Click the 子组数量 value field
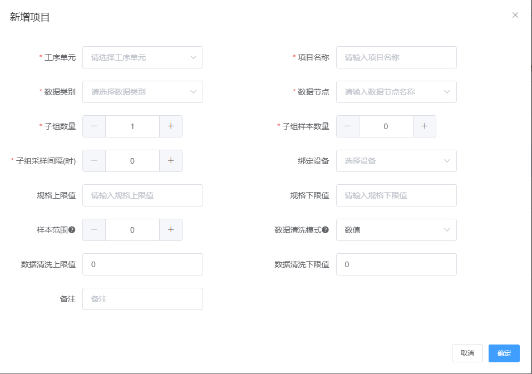This screenshot has height=374, width=532. click(x=132, y=126)
